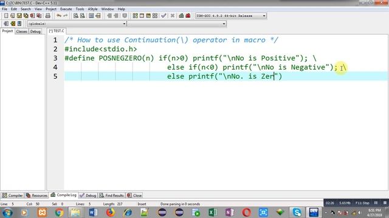Undo the last edit
The height and width of the screenshot is (218, 389).
59,16
